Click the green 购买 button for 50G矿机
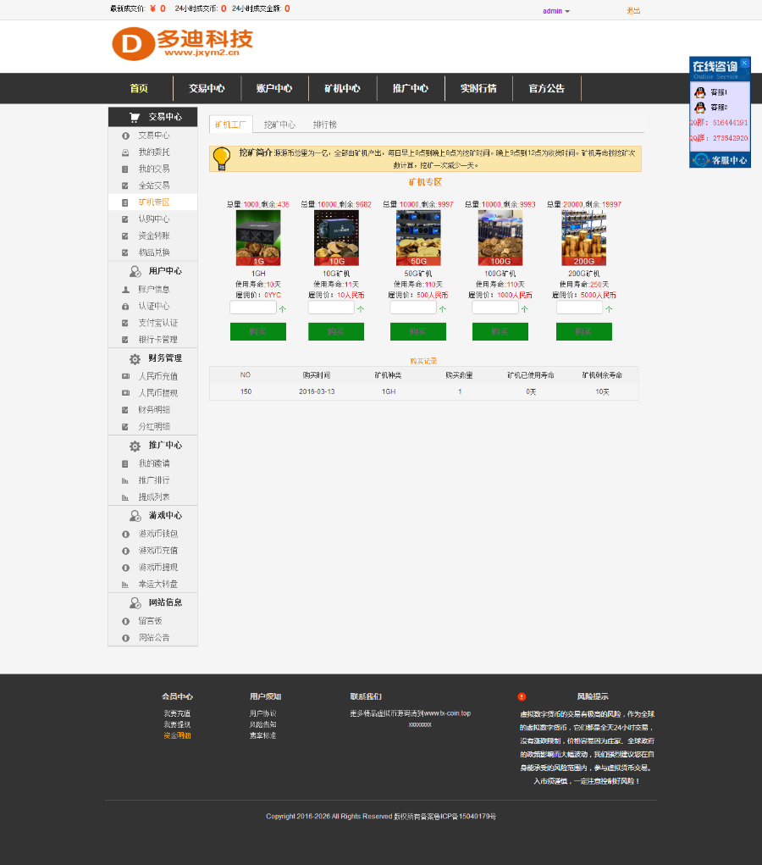 [418, 331]
